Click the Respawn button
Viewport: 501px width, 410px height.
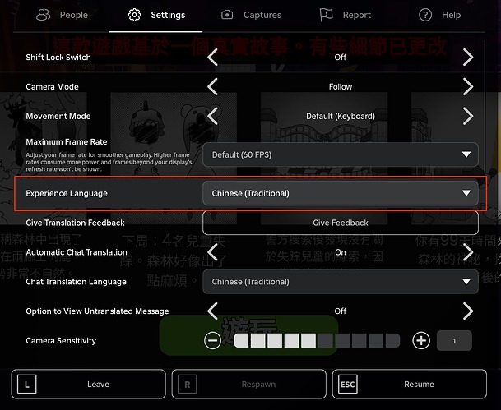click(249, 385)
